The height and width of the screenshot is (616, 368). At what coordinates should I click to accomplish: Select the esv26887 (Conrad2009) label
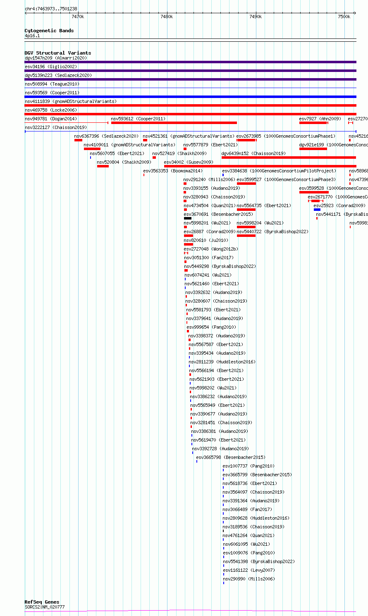click(x=209, y=232)
